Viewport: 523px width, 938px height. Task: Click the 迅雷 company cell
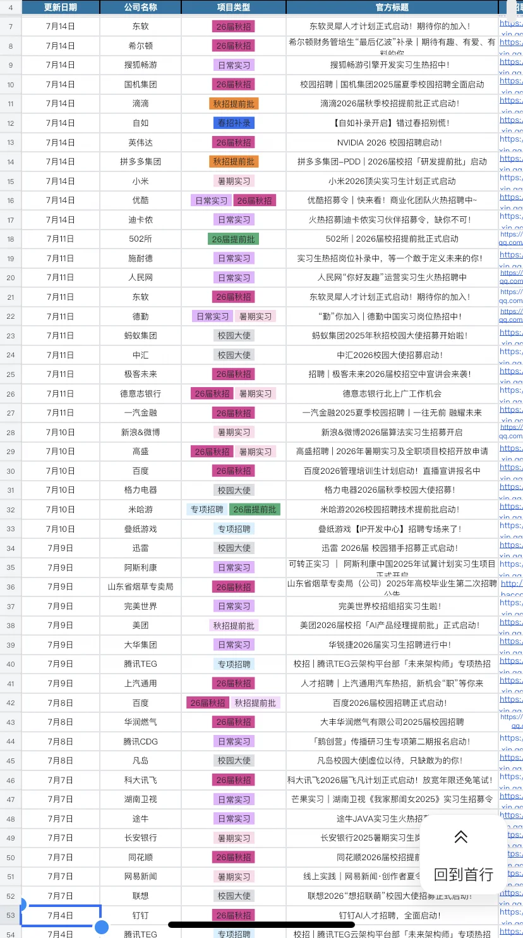[141, 548]
